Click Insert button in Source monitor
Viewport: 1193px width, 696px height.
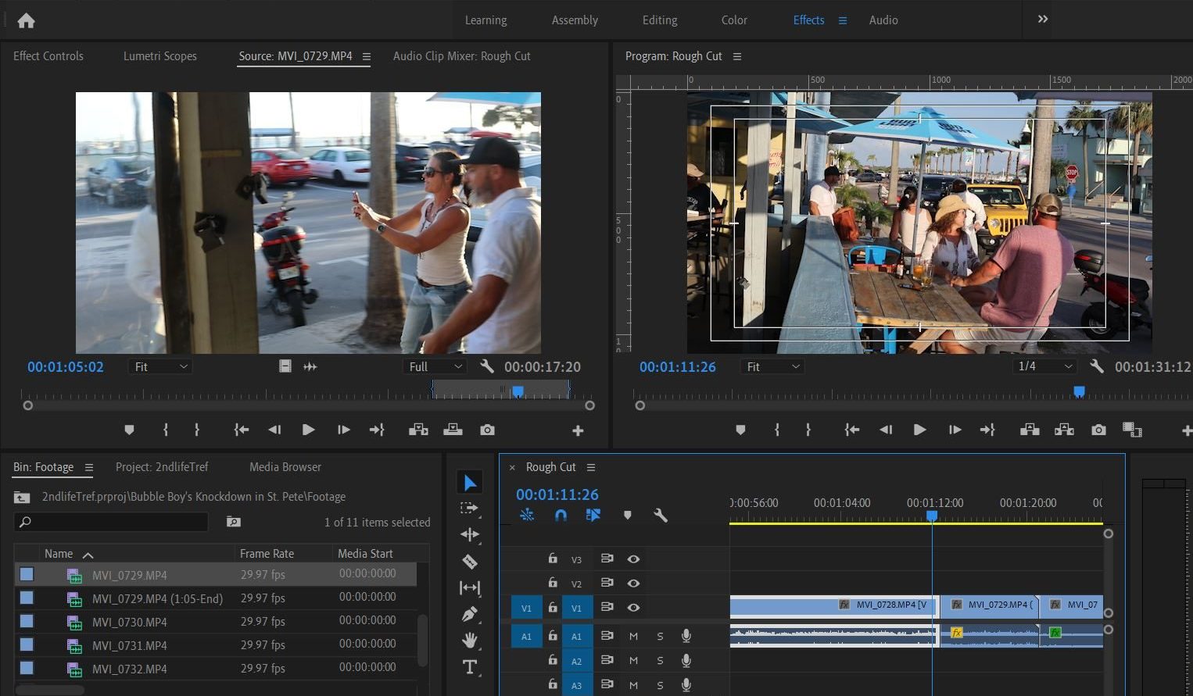[x=418, y=430]
